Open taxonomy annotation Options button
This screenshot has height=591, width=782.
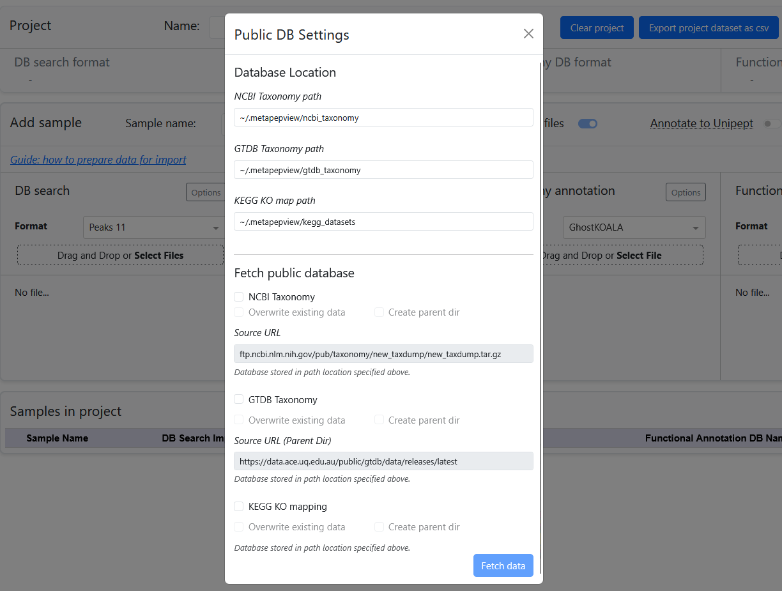pos(686,192)
